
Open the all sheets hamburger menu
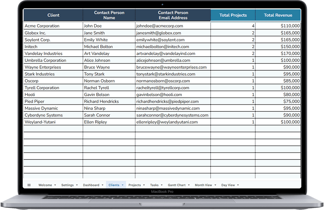tap(29, 185)
